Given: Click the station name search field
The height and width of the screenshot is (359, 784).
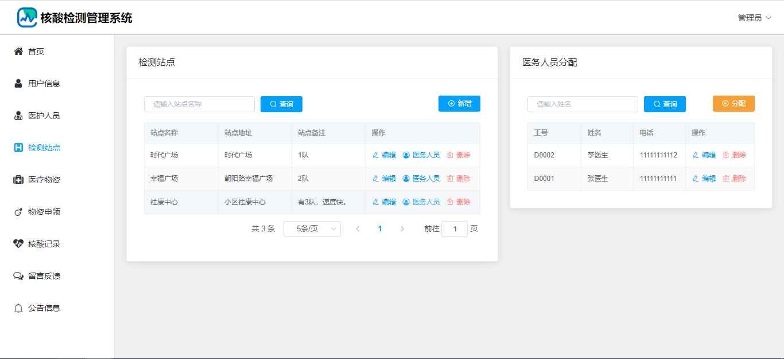Looking at the screenshot, I should pos(199,104).
